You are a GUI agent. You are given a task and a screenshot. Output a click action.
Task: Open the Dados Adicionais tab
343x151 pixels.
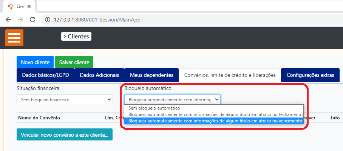(x=99, y=75)
